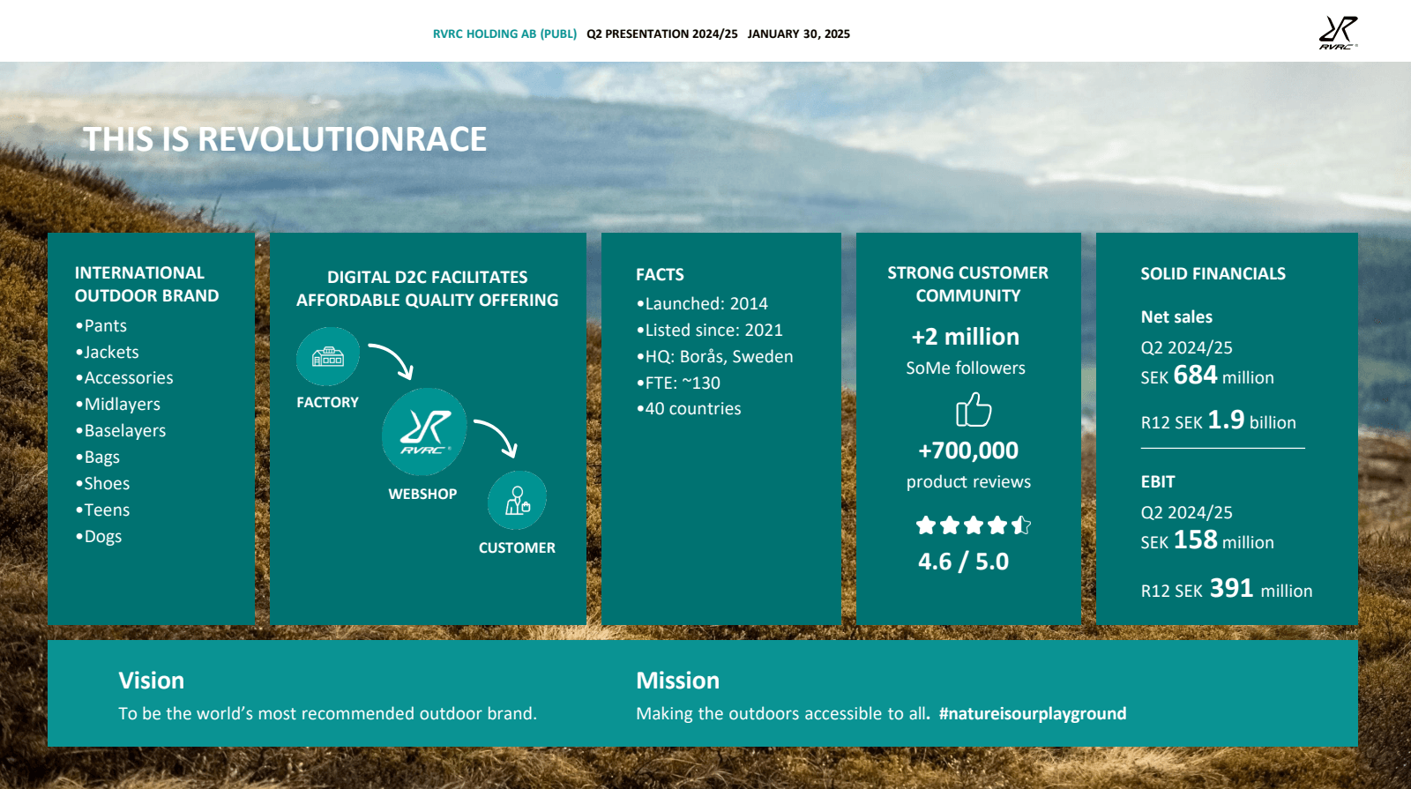The height and width of the screenshot is (789, 1411).
Task: Click the Jackets bullet item
Action: tap(108, 352)
